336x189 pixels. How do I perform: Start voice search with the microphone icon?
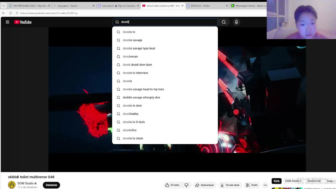[x=236, y=22]
